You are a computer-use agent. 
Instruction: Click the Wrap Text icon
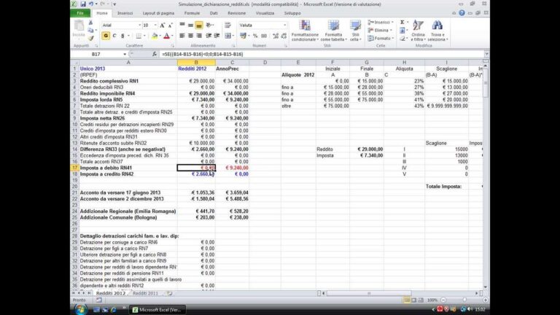click(227, 26)
